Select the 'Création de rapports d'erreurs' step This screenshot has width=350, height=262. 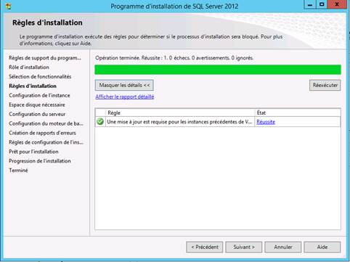click(42, 133)
